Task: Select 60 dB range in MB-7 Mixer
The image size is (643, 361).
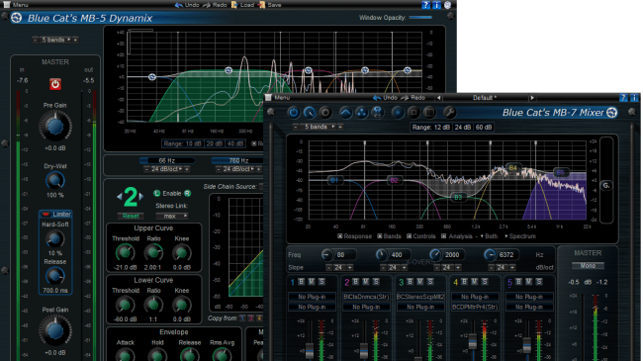Action: pyautogui.click(x=484, y=128)
